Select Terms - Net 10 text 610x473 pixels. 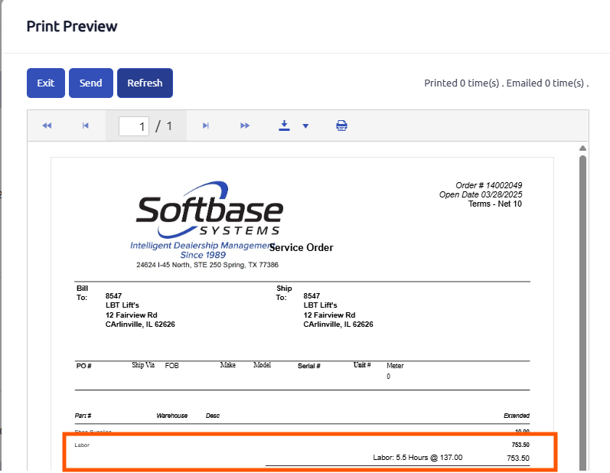[495, 204]
